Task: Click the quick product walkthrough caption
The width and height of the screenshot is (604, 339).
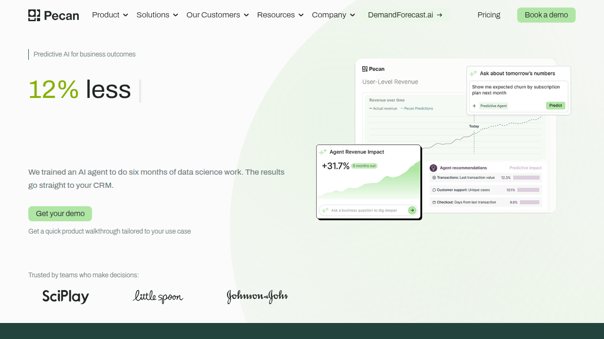Action: point(109,231)
